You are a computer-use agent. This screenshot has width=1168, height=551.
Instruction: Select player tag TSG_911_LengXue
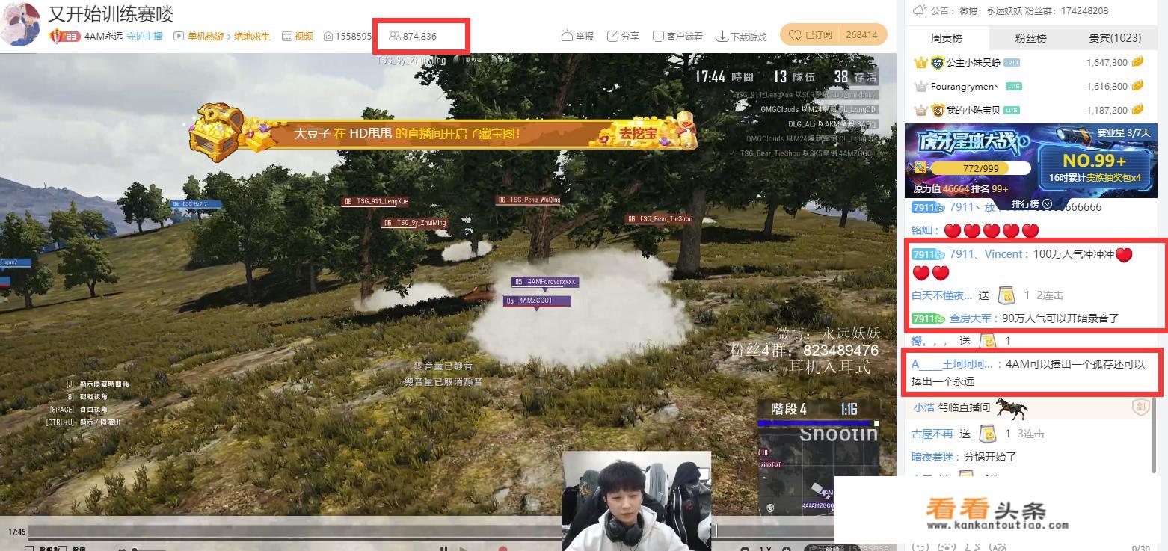pyautogui.click(x=376, y=202)
